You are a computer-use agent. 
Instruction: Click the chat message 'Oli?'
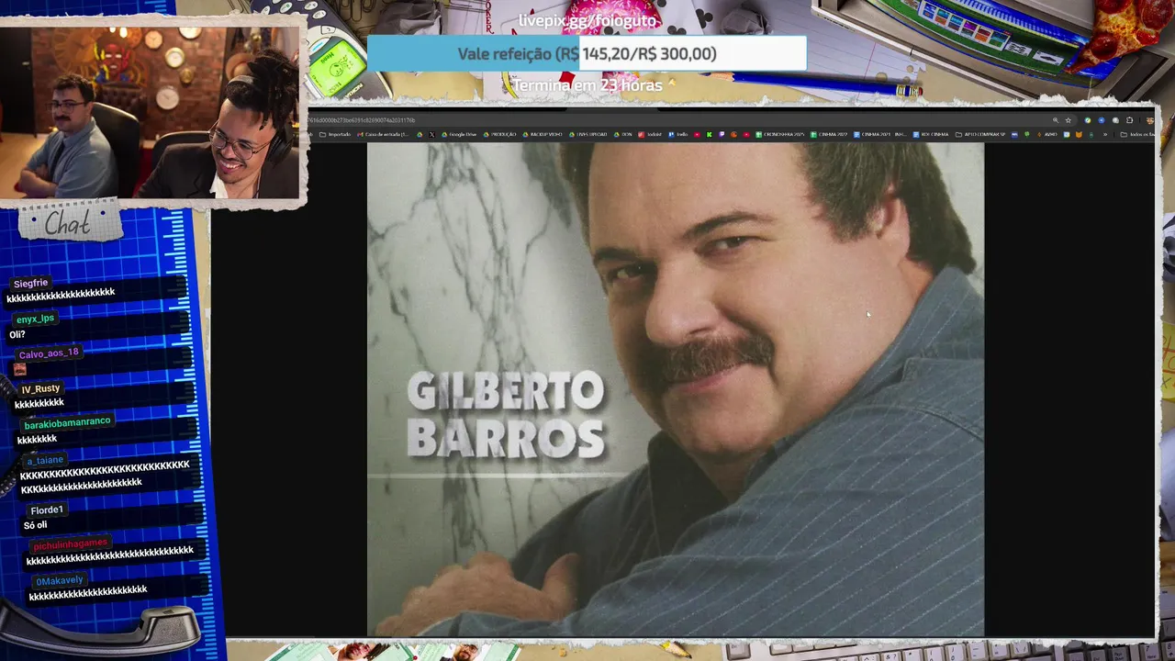pos(17,334)
